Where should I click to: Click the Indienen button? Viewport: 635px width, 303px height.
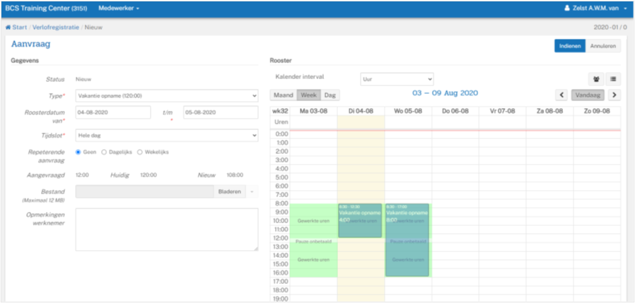[x=570, y=46]
